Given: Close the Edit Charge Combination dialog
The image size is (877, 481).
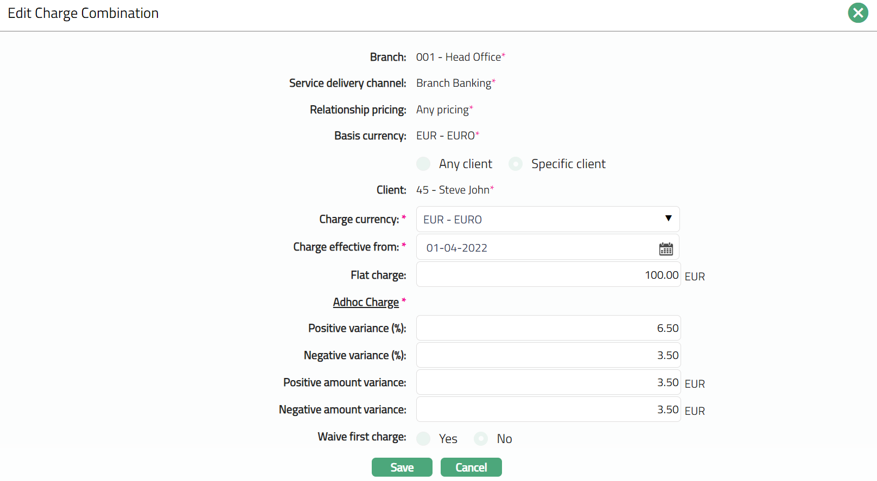Looking at the screenshot, I should pyautogui.click(x=858, y=13).
